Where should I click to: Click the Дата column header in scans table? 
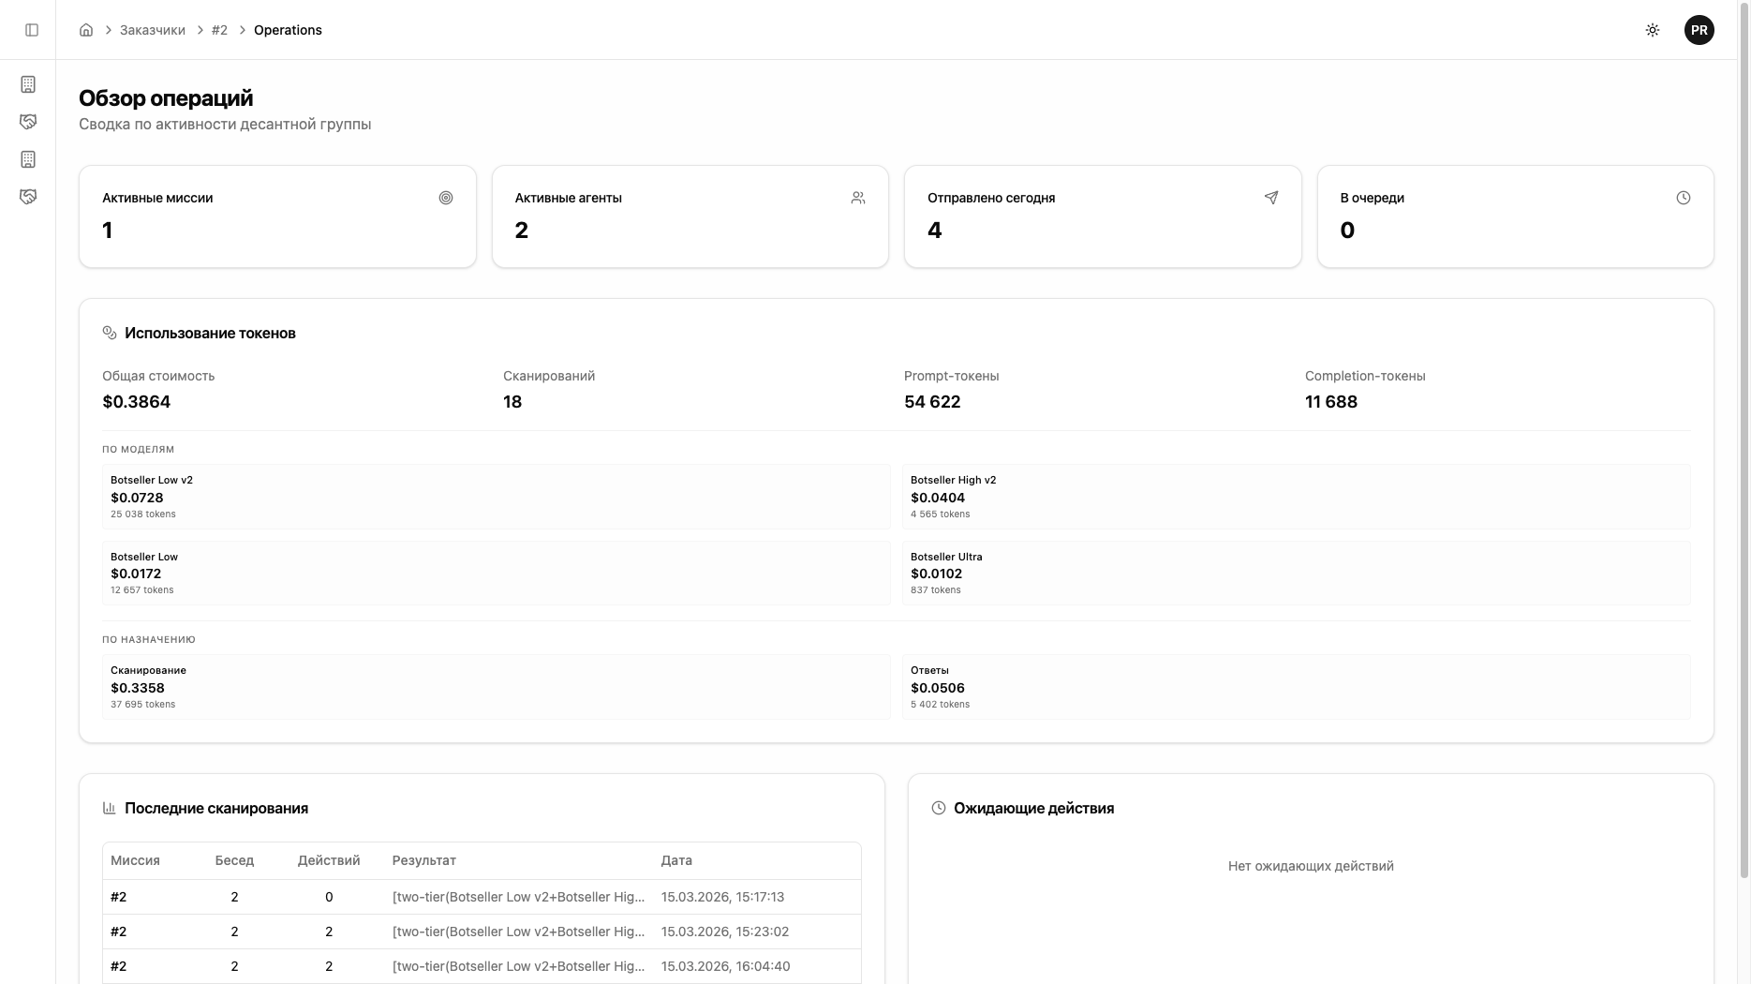click(676, 860)
